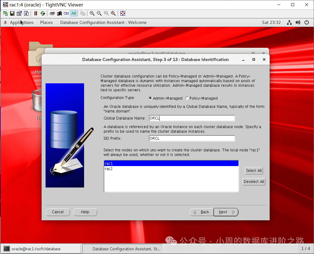Viewport: 314px width, 254px height.
Task: Click TightVNC new connection icon
Action: 6,13
